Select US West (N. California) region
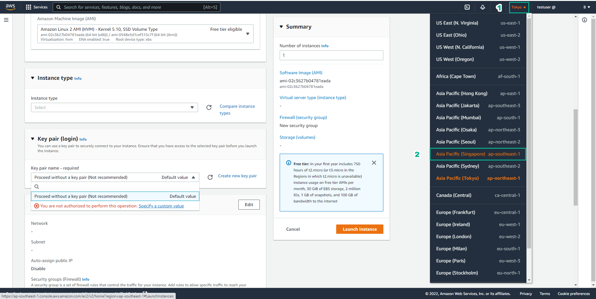 click(478, 47)
